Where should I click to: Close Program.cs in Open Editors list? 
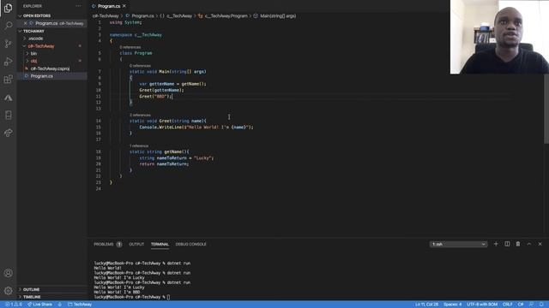click(x=25, y=23)
